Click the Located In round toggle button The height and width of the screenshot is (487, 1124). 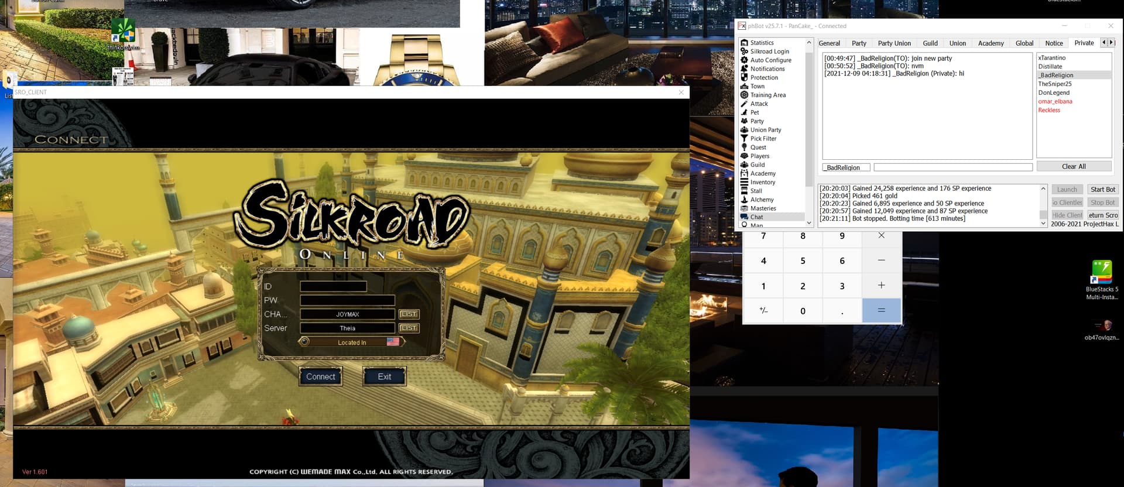(304, 342)
